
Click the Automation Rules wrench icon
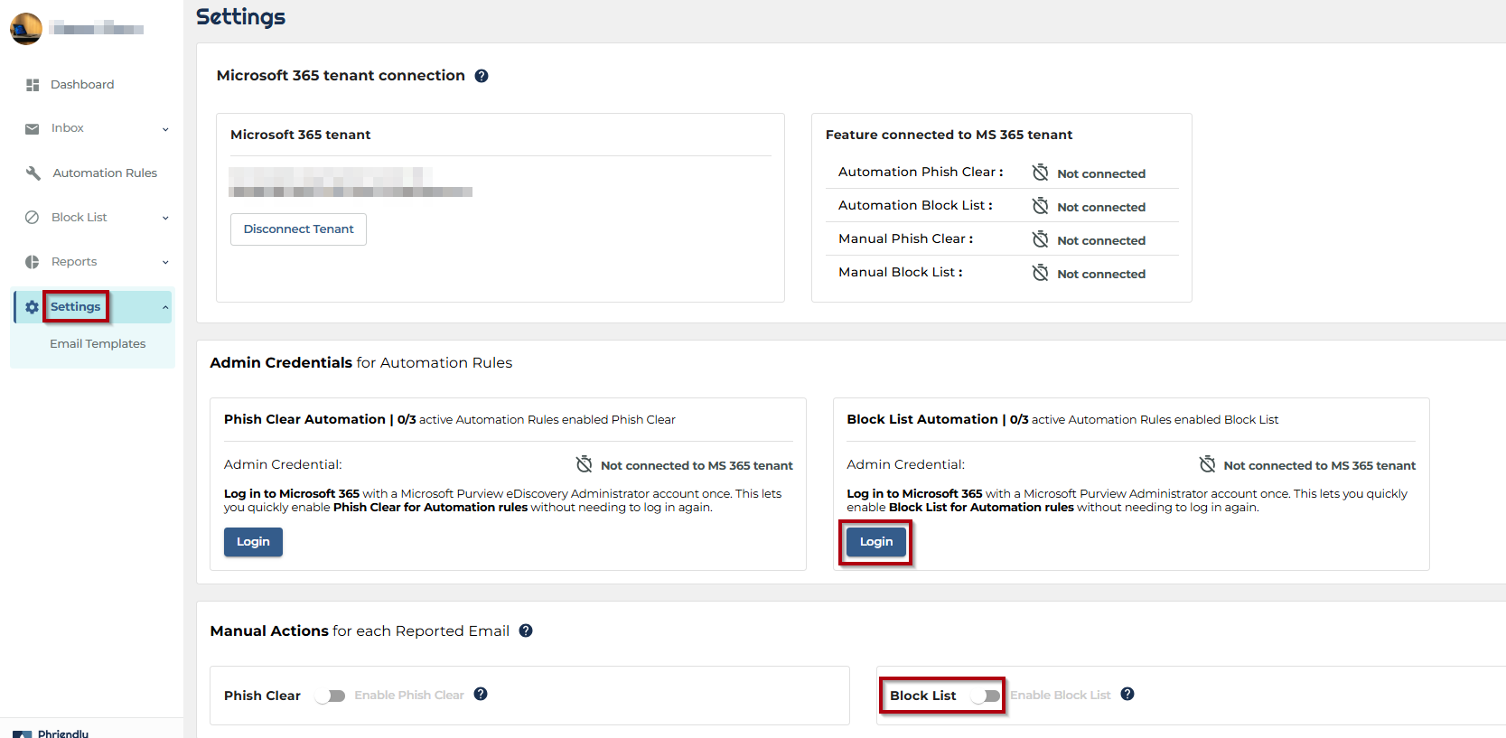click(x=33, y=173)
